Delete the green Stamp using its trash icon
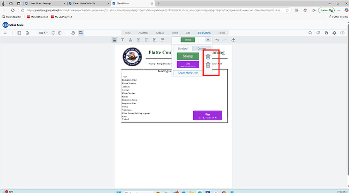Screen dimensions: 349x193 tap(208, 57)
